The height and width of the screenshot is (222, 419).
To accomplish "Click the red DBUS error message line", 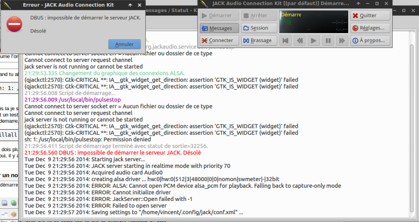I will coord(113,153).
